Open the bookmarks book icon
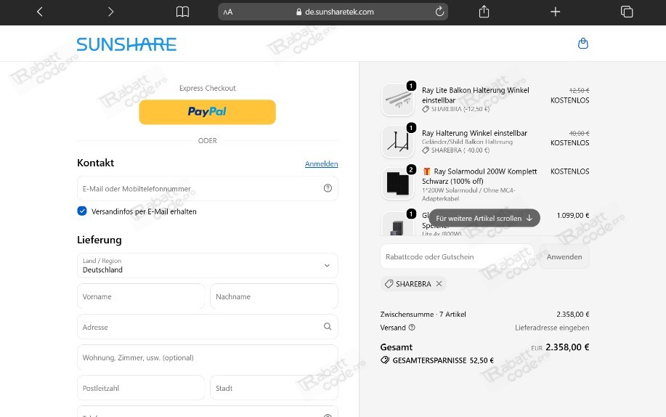This screenshot has height=417, width=666. (182, 12)
